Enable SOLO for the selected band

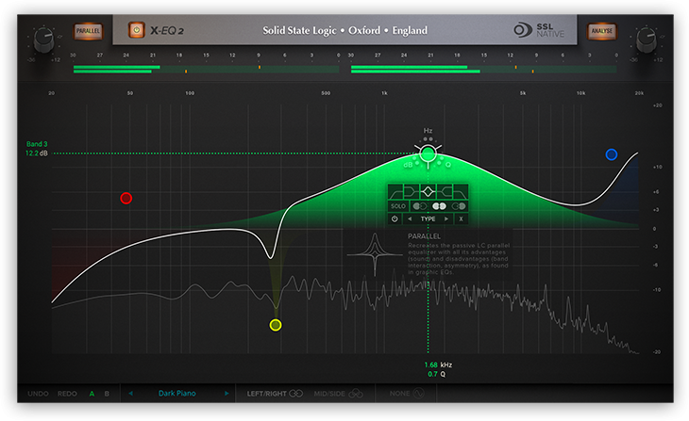tap(398, 205)
